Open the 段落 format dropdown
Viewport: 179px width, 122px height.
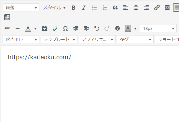(21, 7)
